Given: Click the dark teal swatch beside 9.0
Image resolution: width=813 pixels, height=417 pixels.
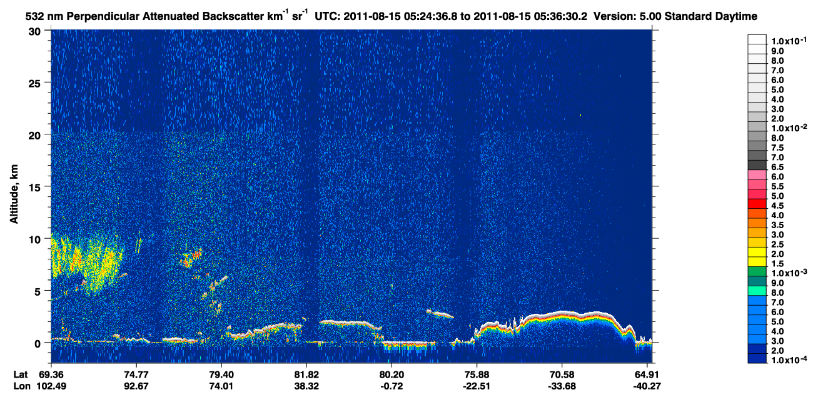Looking at the screenshot, I should (757, 281).
